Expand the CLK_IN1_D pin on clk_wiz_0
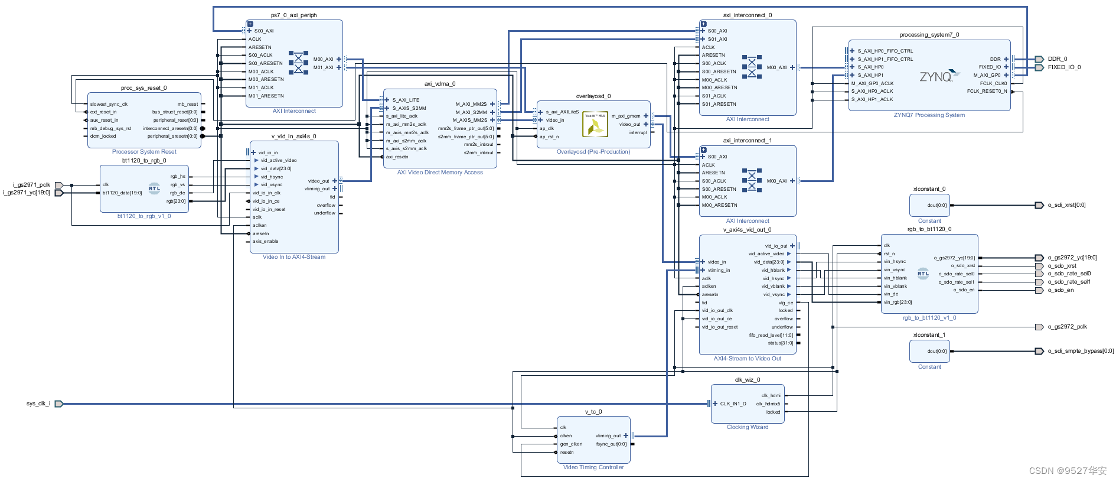The image size is (1116, 481). click(x=715, y=404)
